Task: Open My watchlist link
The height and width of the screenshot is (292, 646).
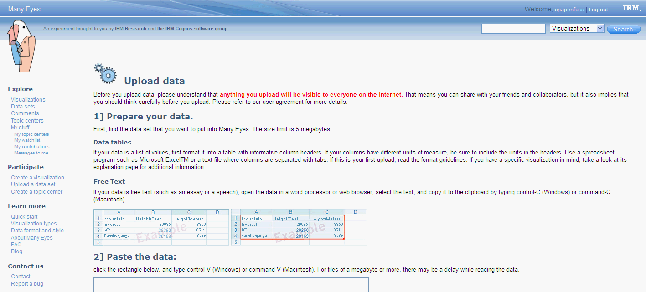Action: pos(27,140)
